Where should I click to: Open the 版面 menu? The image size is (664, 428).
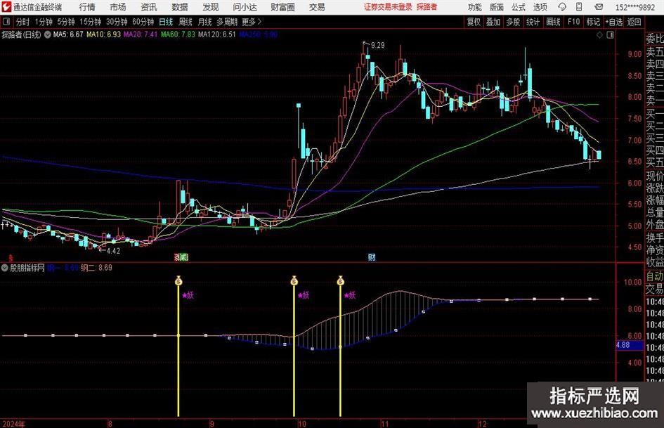coord(497,7)
